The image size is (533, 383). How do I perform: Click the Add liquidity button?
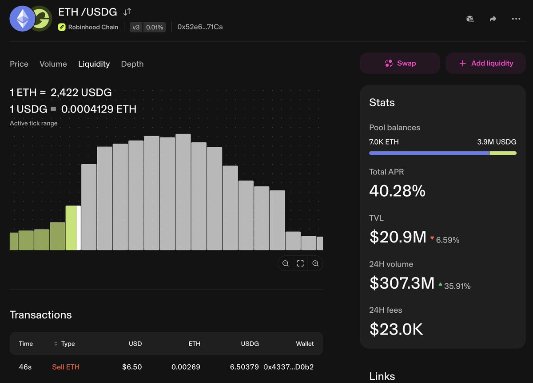point(485,63)
